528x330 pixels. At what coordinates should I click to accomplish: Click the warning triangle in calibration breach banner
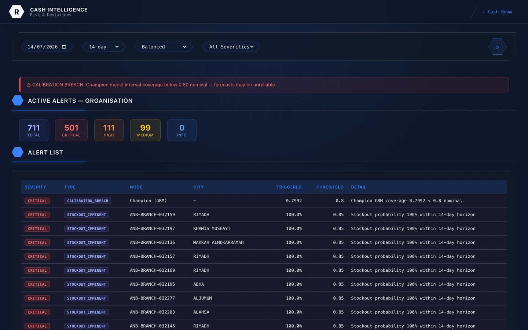tap(29, 85)
